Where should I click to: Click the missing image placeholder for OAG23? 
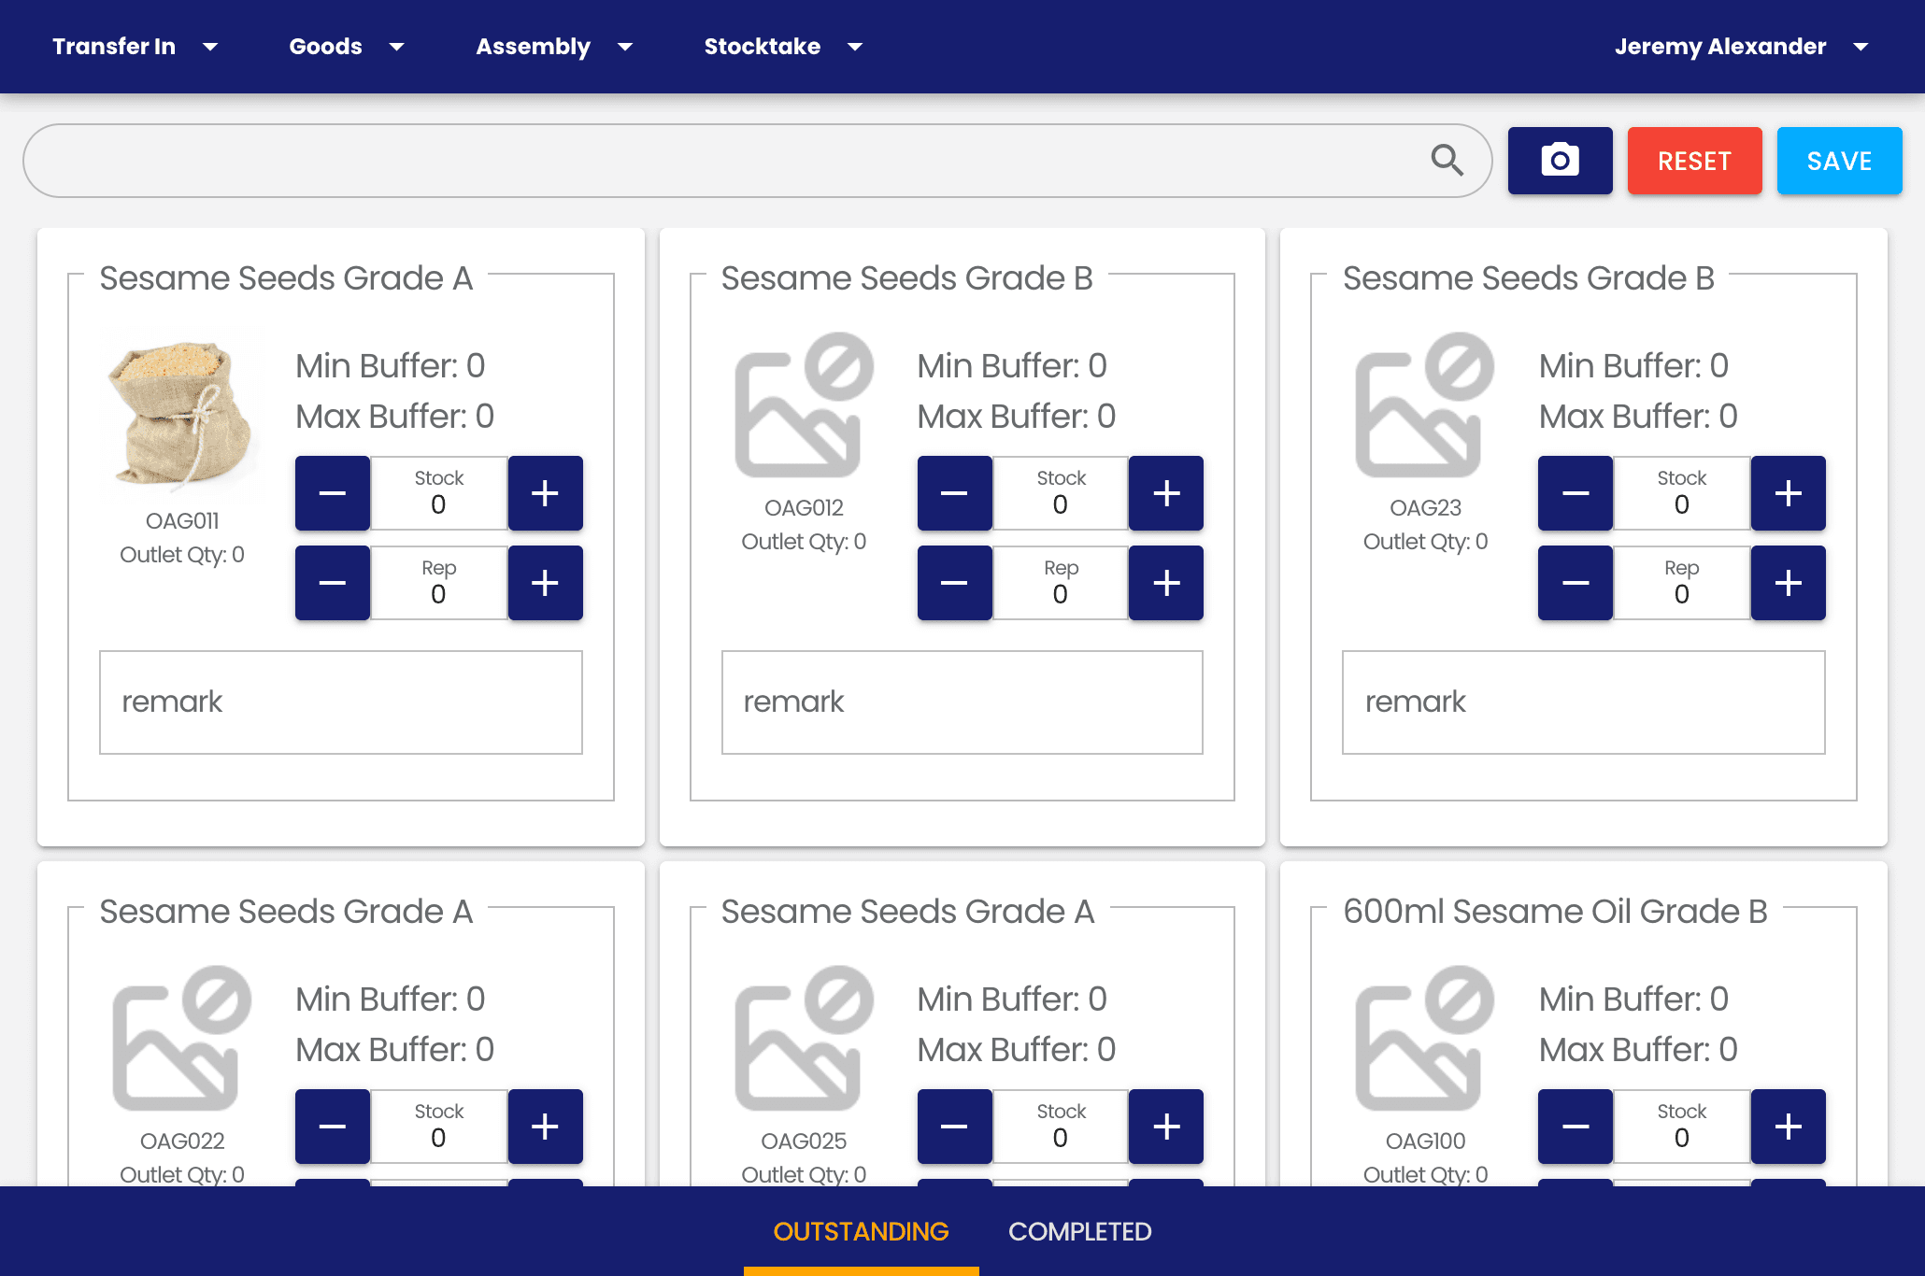click(x=1425, y=405)
